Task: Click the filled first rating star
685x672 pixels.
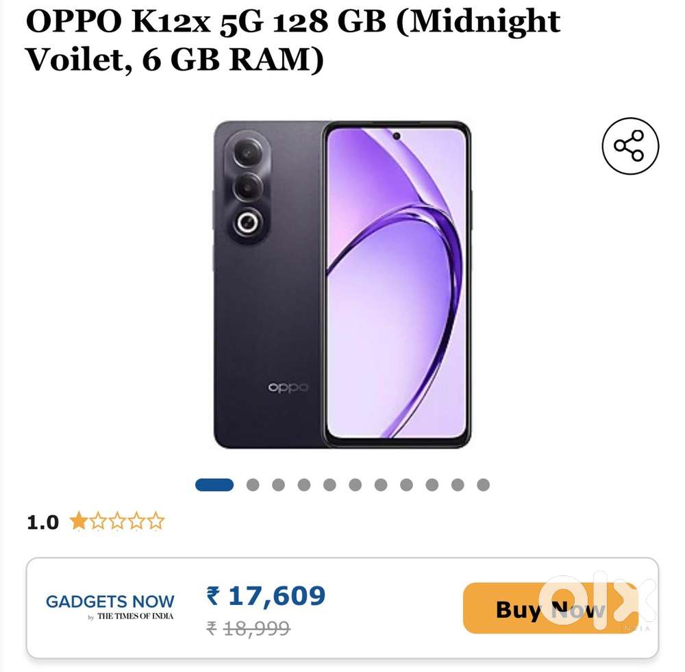Action: (79, 521)
